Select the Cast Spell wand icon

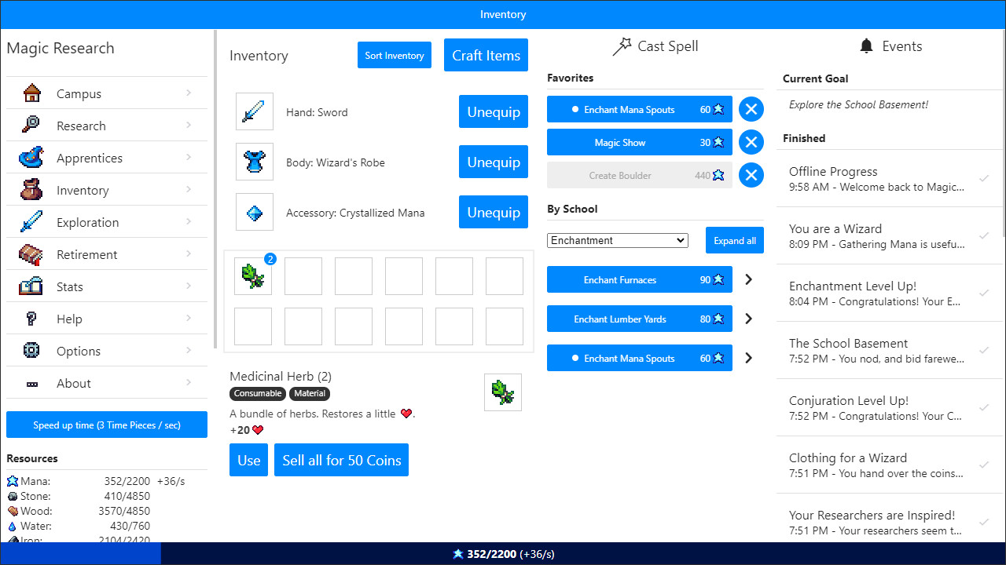(x=621, y=46)
